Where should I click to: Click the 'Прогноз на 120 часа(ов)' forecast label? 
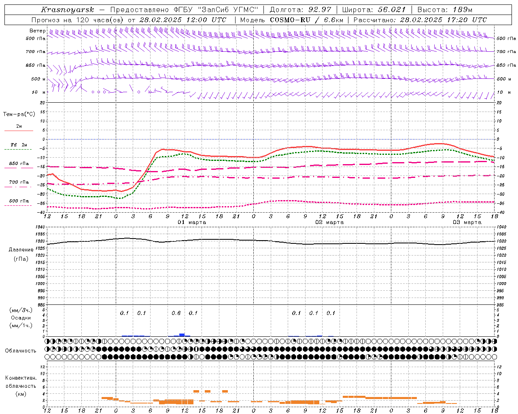tap(78, 20)
